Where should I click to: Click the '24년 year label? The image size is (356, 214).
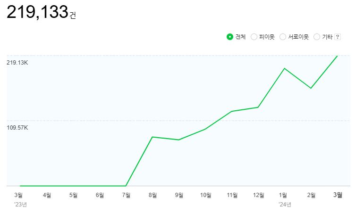pyautogui.click(x=285, y=204)
